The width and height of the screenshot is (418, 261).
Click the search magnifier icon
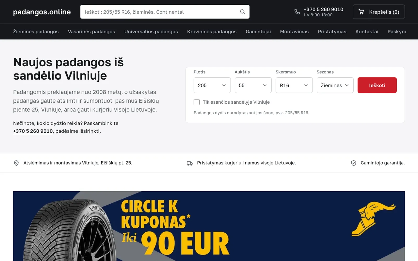242,12
